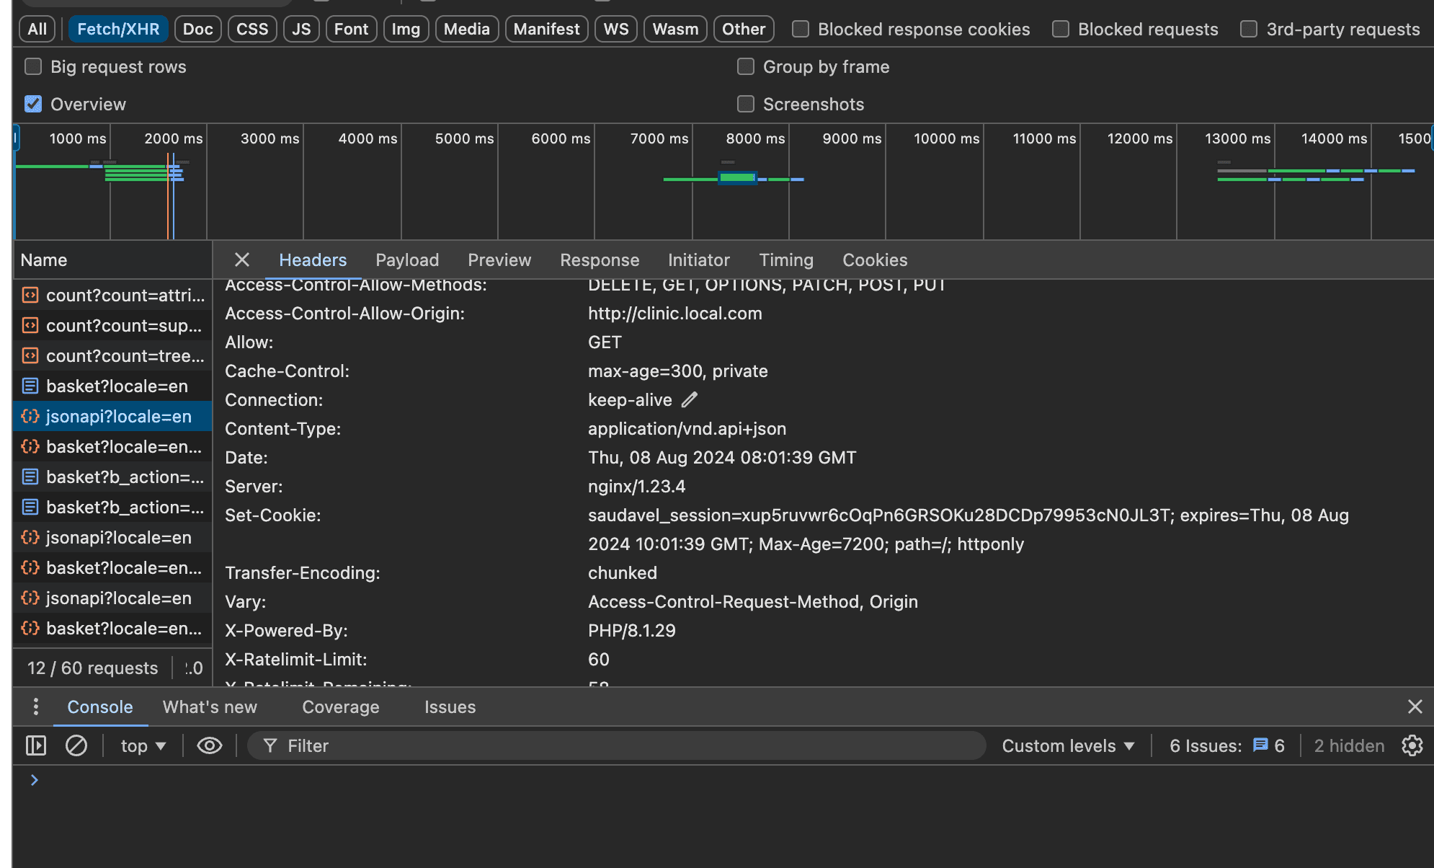This screenshot has height=868, width=1434.
Task: Click the 6 Issues link
Action: tap(1227, 745)
